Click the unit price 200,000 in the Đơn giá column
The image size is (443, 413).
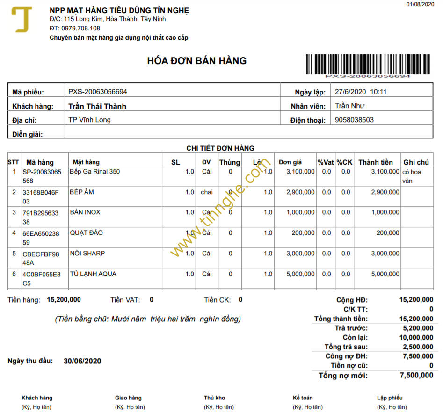point(303,233)
